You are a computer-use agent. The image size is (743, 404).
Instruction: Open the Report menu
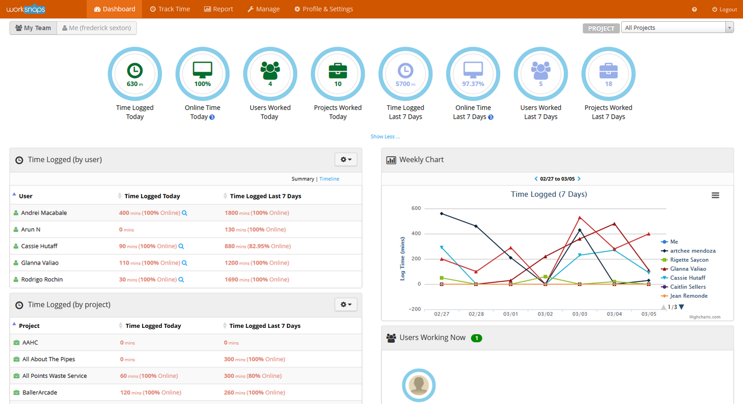pyautogui.click(x=218, y=9)
